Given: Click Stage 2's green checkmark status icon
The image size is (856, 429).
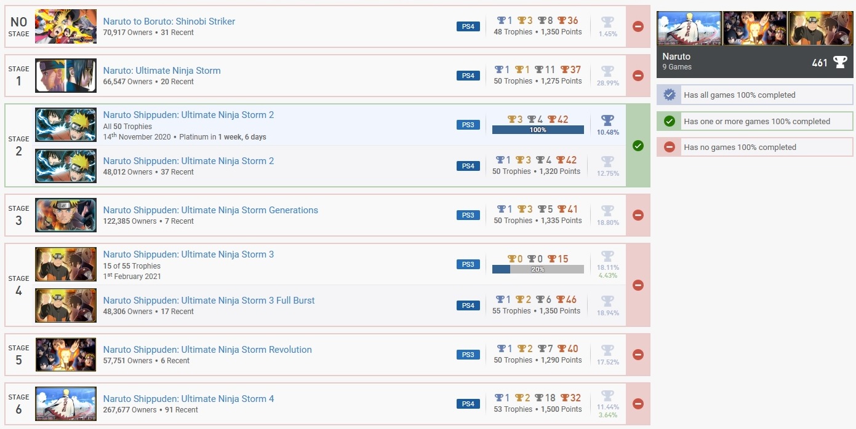Looking at the screenshot, I should tap(638, 146).
